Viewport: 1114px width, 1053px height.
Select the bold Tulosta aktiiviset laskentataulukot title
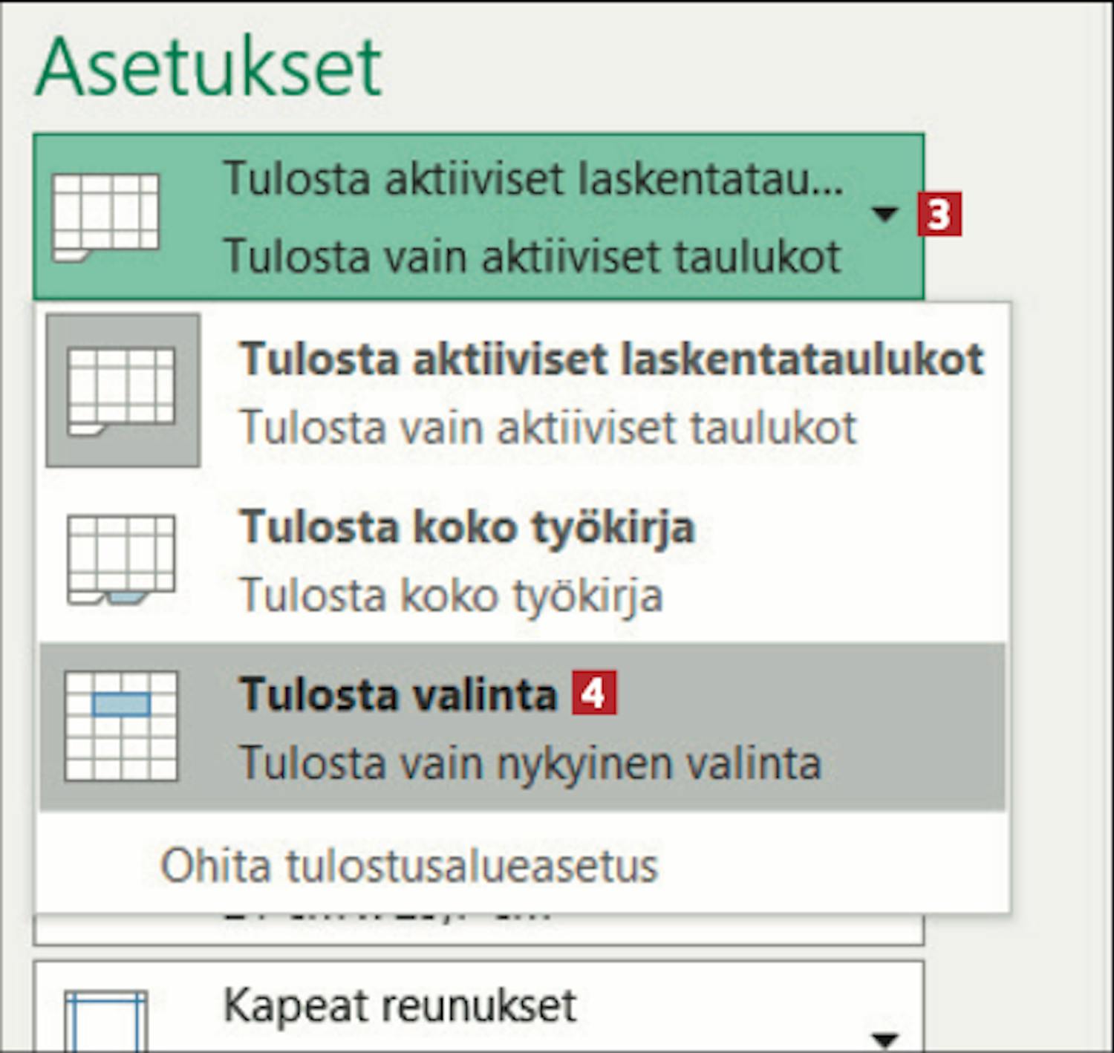(612, 359)
